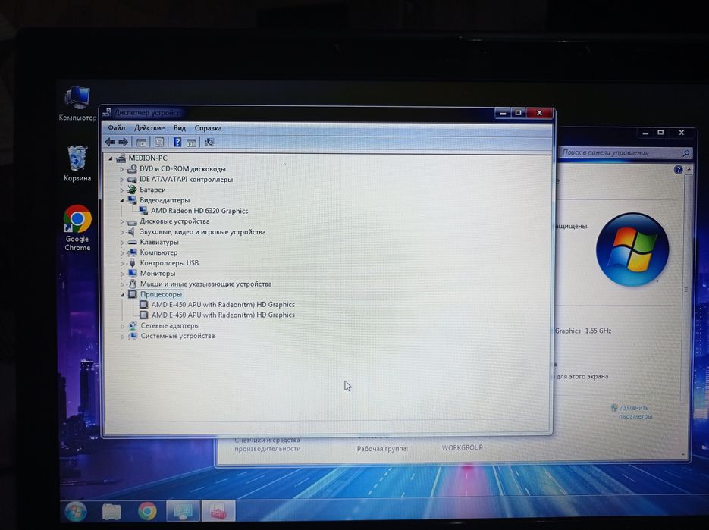Collapse the Процессоры category
709x530 pixels.
tap(122, 295)
